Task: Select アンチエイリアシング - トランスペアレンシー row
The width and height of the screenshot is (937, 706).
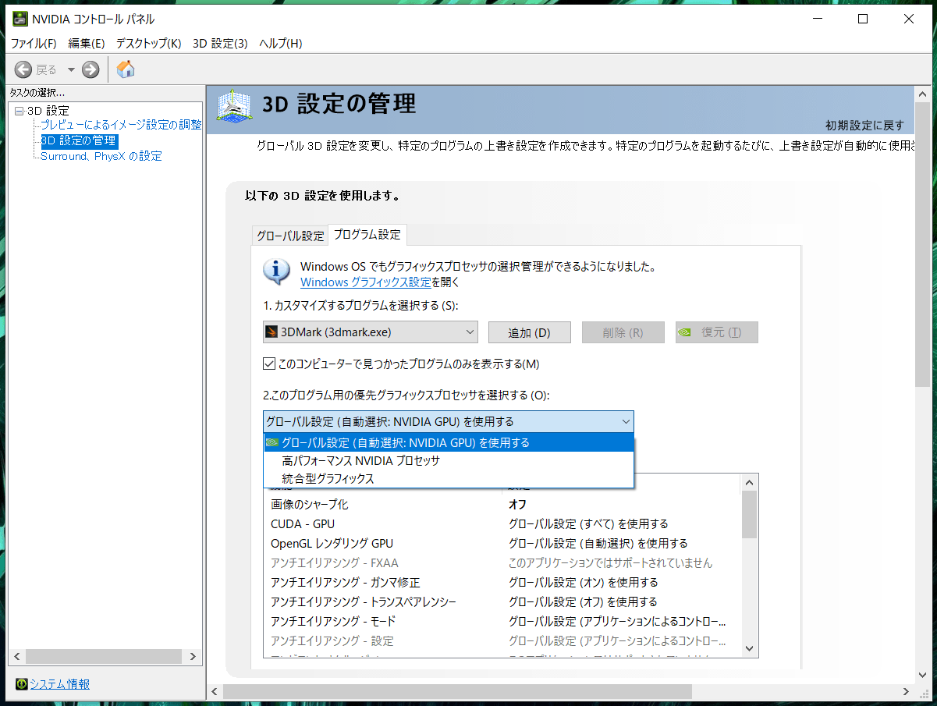Action: click(503, 601)
